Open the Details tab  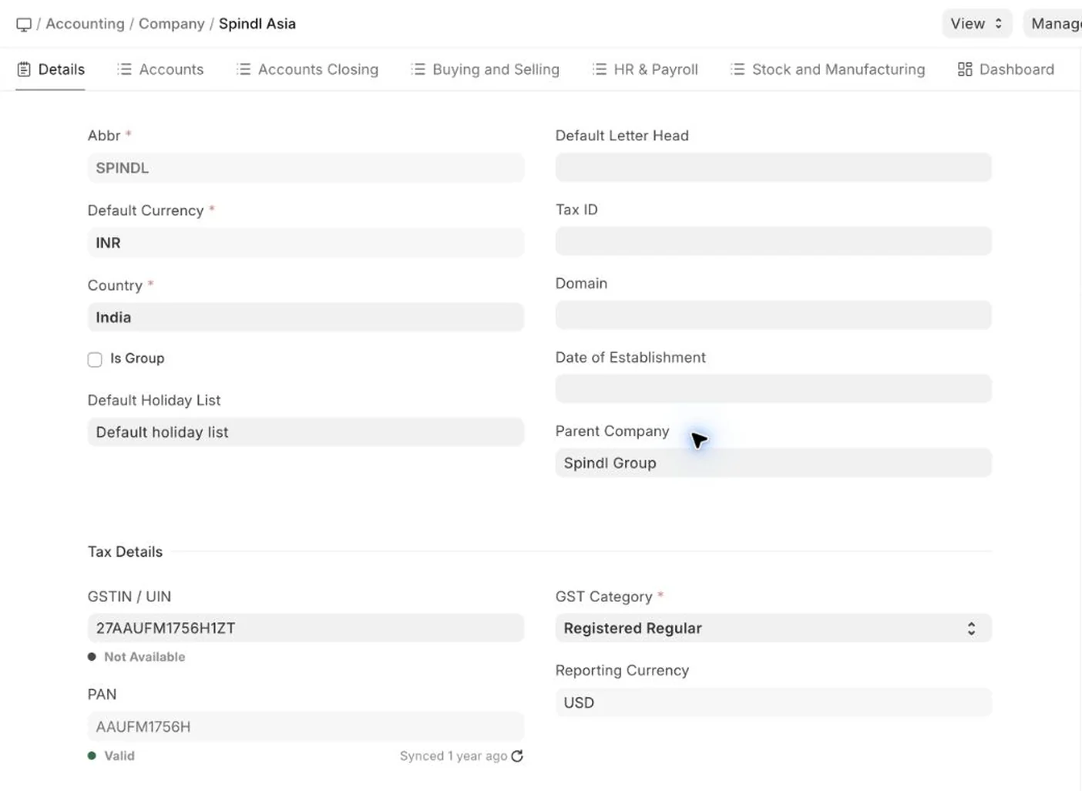tap(51, 69)
